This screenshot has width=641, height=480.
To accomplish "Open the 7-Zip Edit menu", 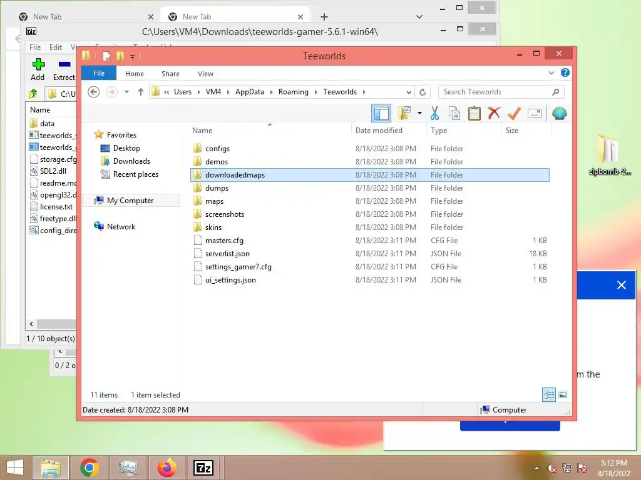I will (x=56, y=47).
